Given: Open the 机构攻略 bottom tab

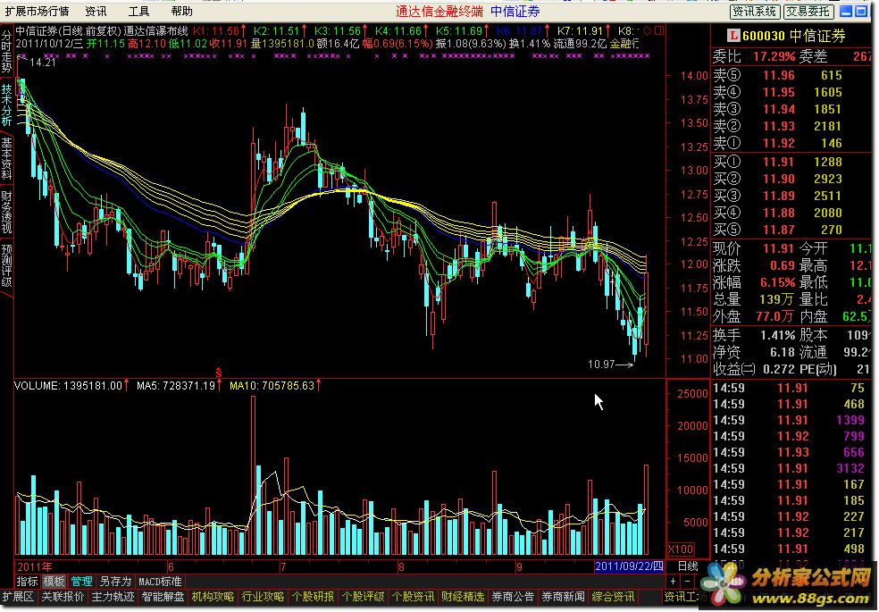Looking at the screenshot, I should coord(213,598).
